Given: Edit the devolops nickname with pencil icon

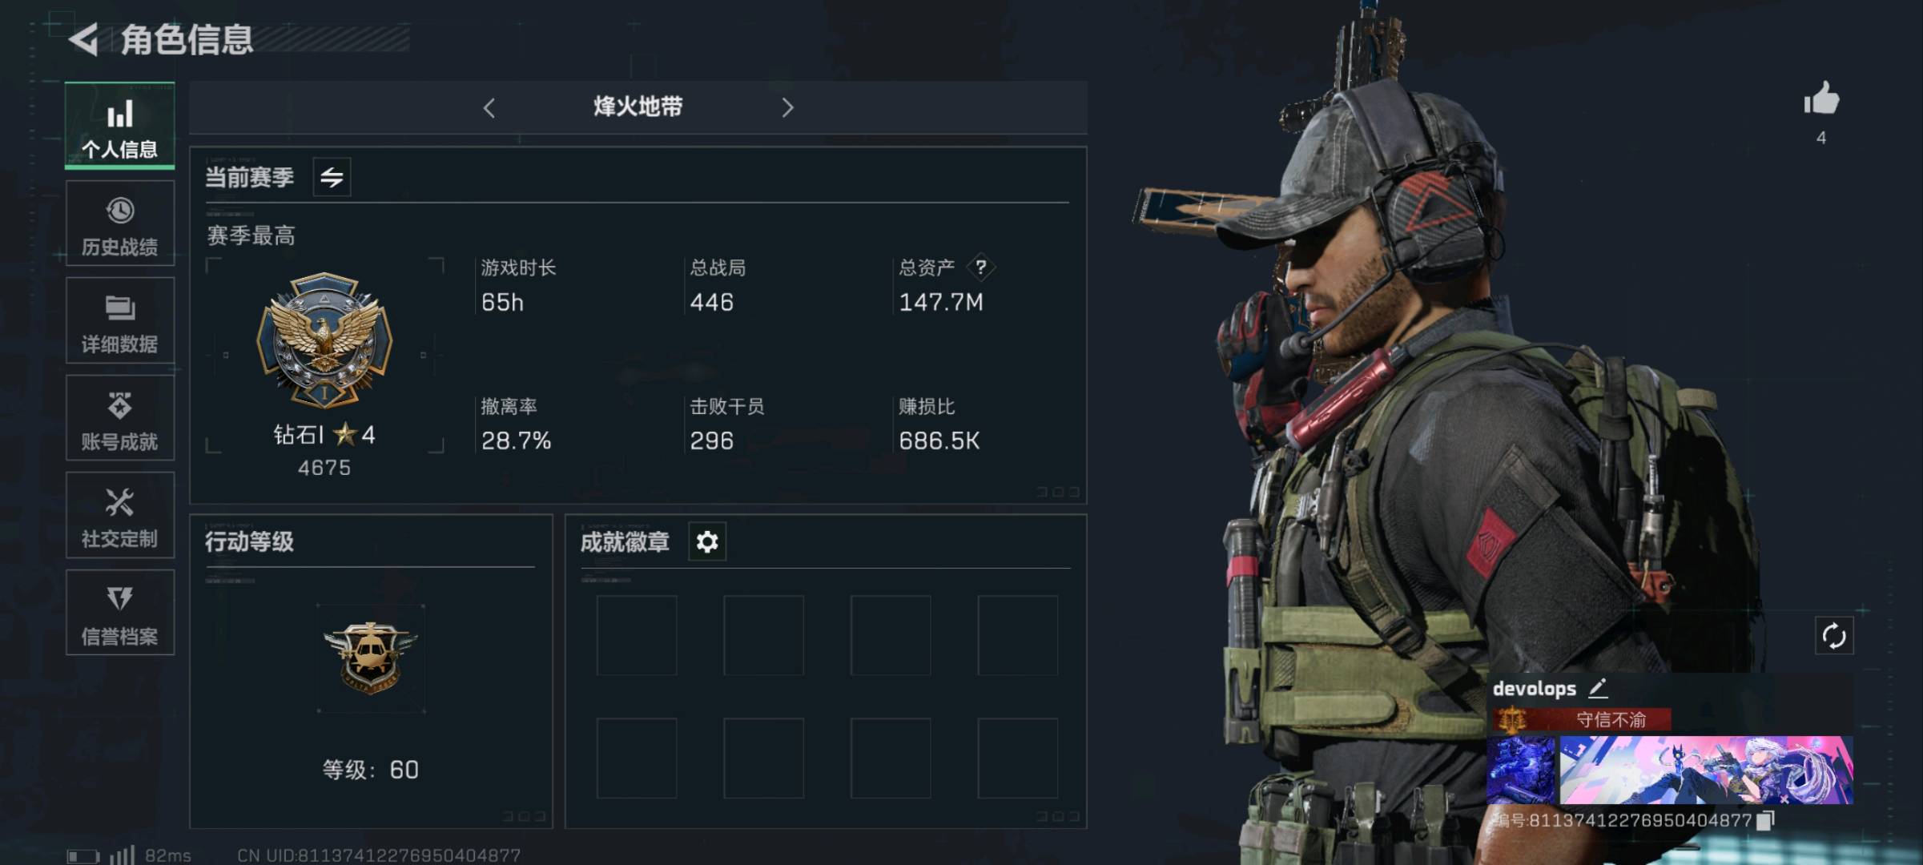Looking at the screenshot, I should (1598, 688).
